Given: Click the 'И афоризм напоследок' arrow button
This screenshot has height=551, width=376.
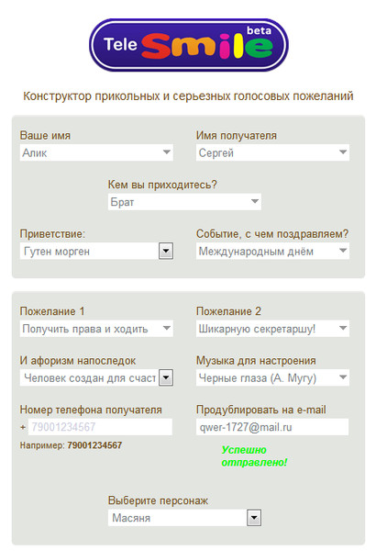Looking at the screenshot, I should click(x=166, y=377).
